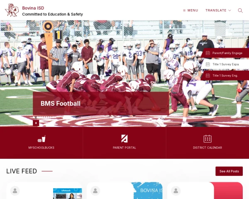Click the BMS Football slide caption
The height and width of the screenshot is (199, 249).
pyautogui.click(x=61, y=104)
